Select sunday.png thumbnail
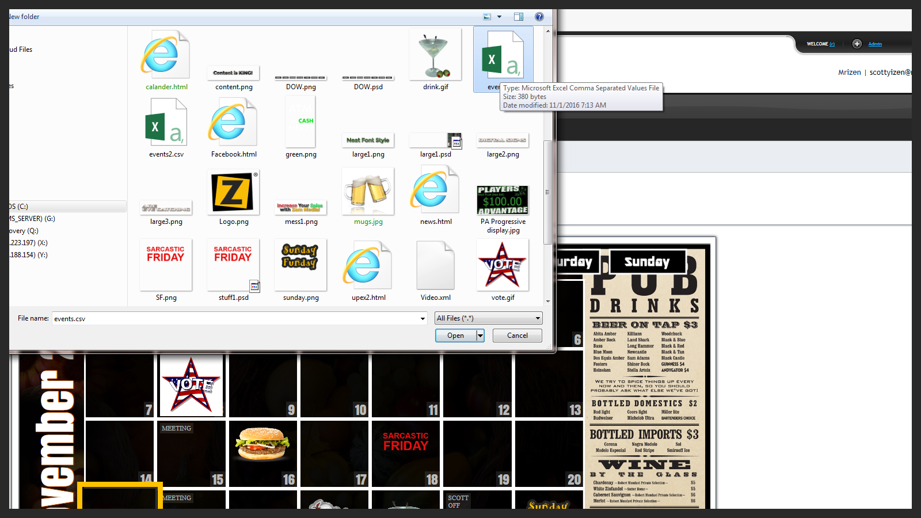This screenshot has width=921, height=518. coord(300,265)
